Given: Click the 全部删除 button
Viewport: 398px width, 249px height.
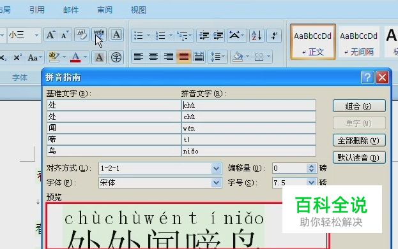Looking at the screenshot, I should [359, 140].
